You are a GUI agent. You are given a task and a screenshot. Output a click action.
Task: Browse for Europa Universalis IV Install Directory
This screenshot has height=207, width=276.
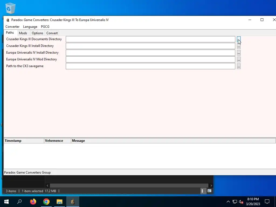click(x=239, y=53)
